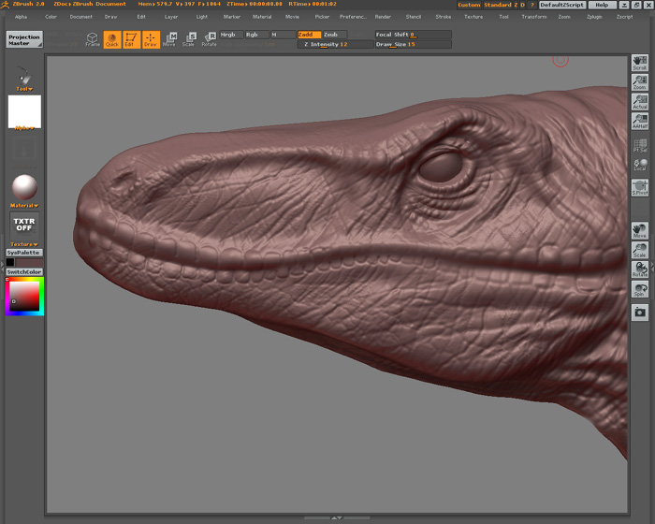Adjust the Focal Shift slider
Image resolution: width=655 pixels, height=524 pixels.
click(x=413, y=35)
